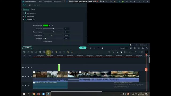Image resolution: width=171 pixels, height=96 pixels.
Task: Select the Основной sub-tab
Action: pos(26,9)
